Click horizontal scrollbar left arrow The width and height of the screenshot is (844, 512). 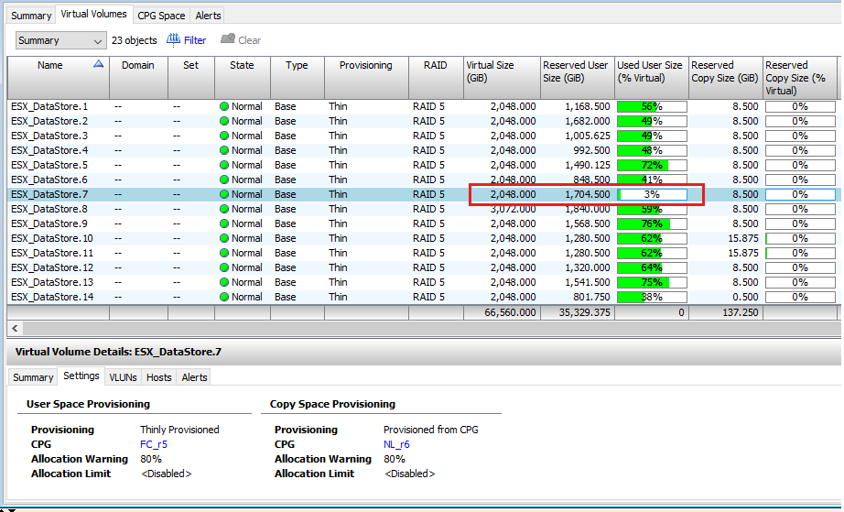click(x=15, y=328)
